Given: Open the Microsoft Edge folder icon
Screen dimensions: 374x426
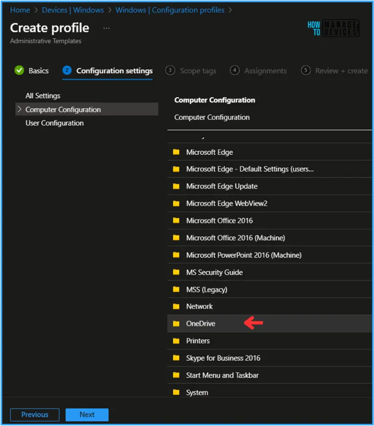Looking at the screenshot, I should pyautogui.click(x=176, y=152).
